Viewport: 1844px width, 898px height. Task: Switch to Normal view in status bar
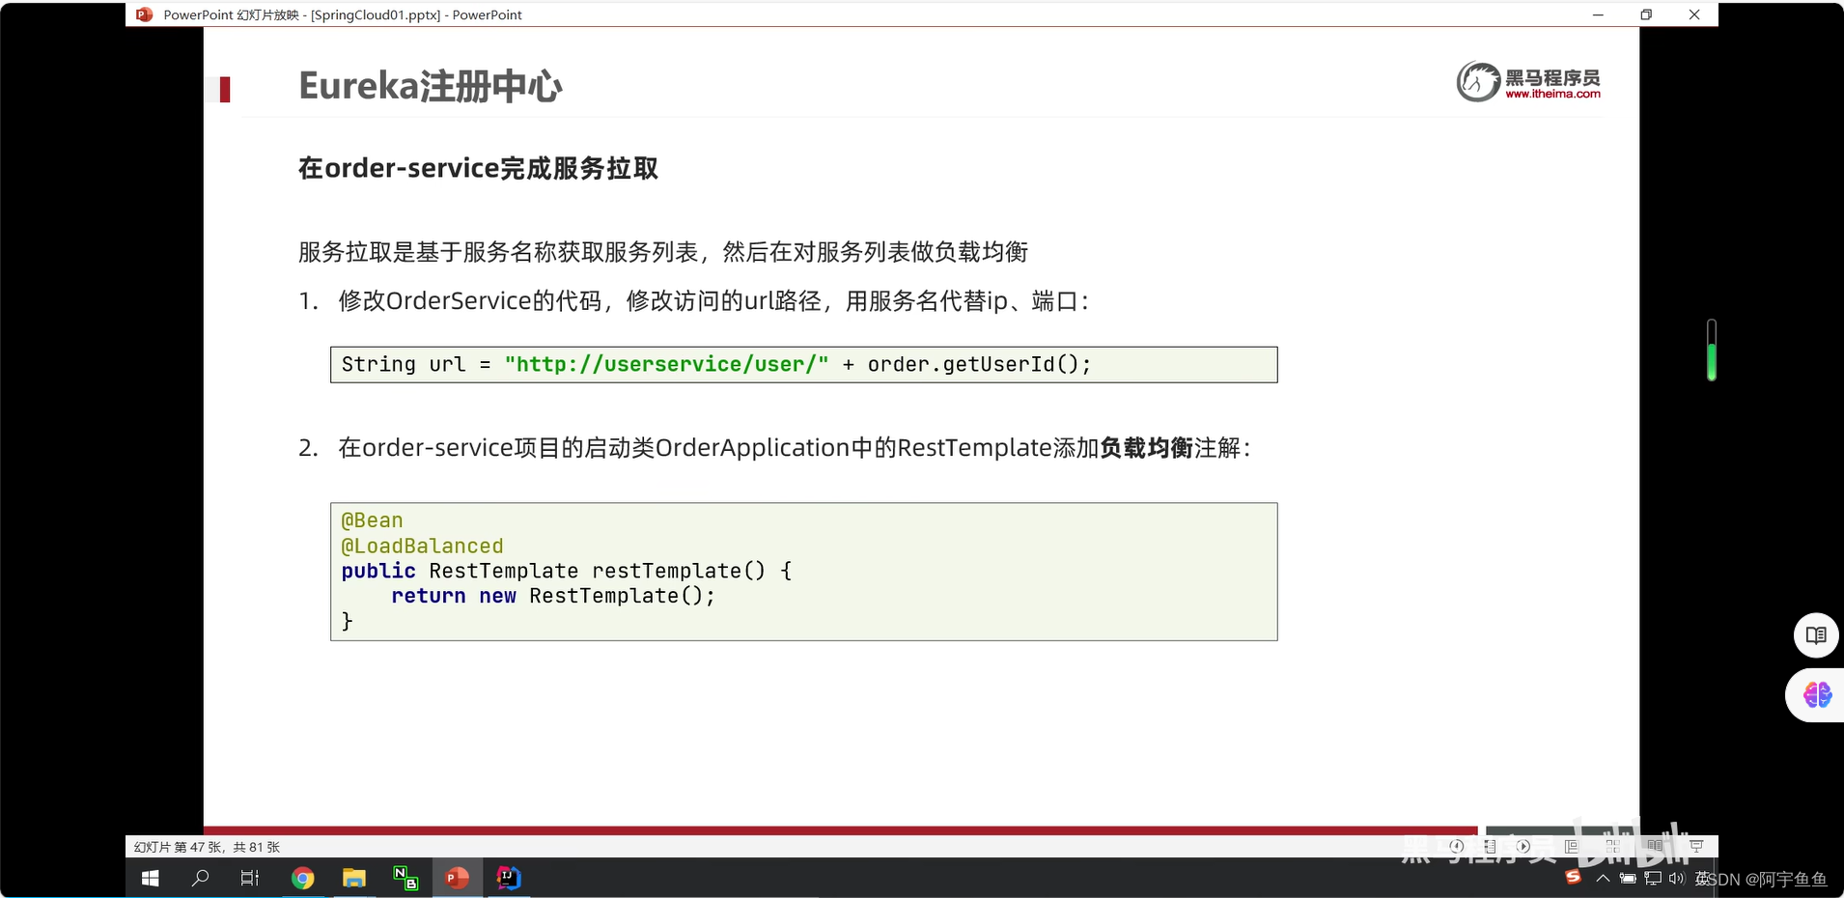coord(1572,846)
